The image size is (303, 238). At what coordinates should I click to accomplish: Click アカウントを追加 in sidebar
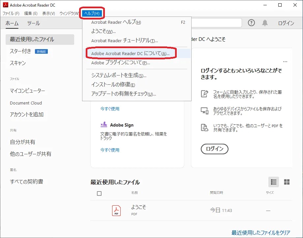pyautogui.click(x=27, y=114)
